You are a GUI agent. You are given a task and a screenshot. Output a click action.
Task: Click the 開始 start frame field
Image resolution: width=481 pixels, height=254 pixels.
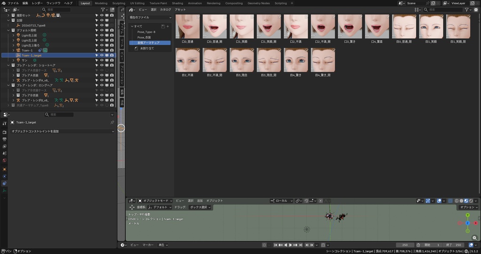432,245
